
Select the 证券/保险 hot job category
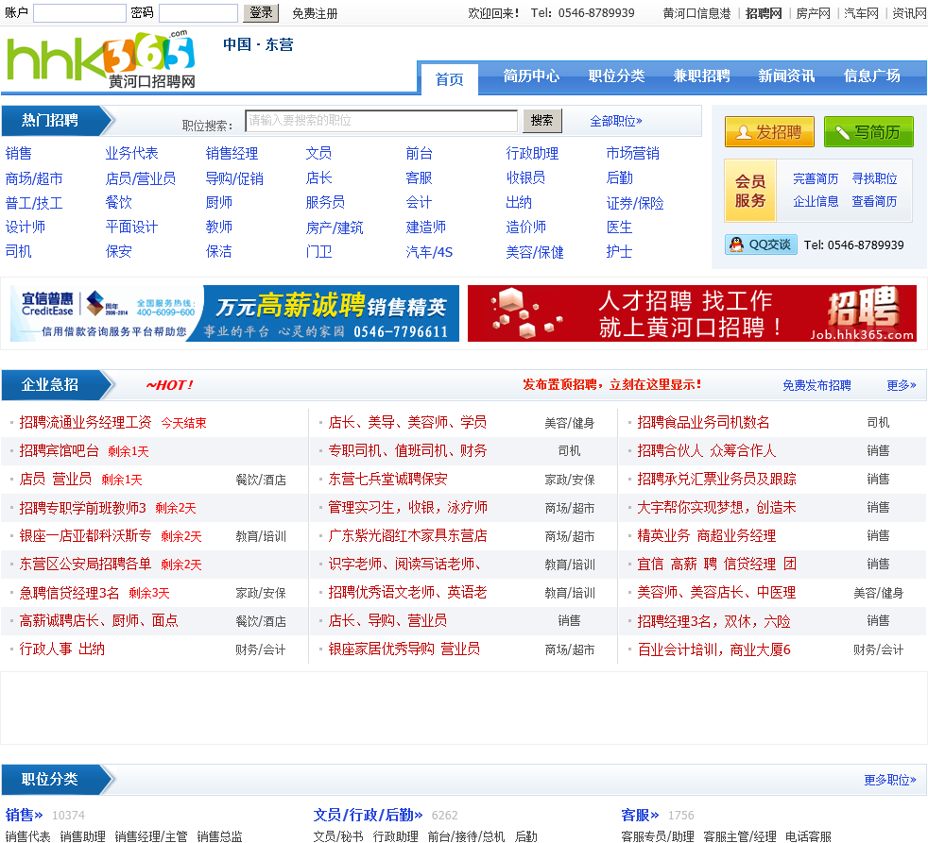click(635, 203)
